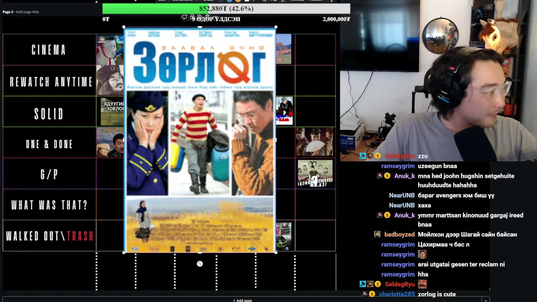Open ramseygrim's profile from 'arai utgatai' message
This screenshot has height=302, width=537.
click(398, 264)
